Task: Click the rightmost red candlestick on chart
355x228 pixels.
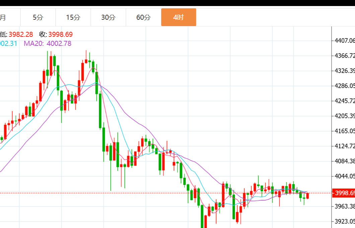Action: pos(307,196)
